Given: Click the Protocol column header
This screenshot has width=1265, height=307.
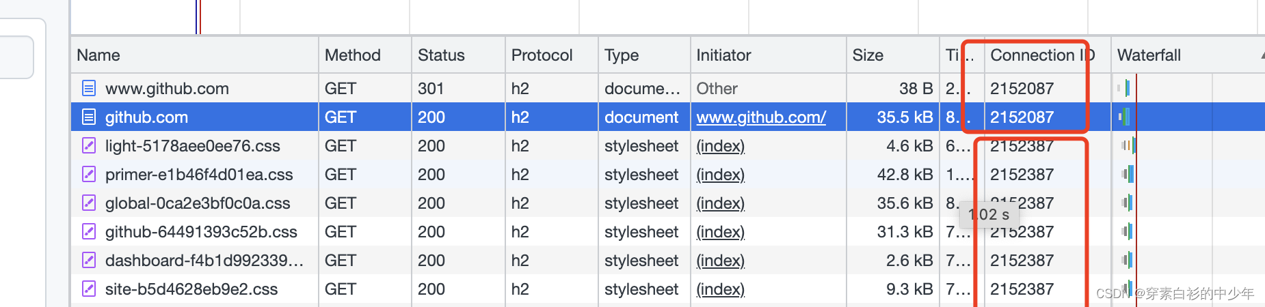Looking at the screenshot, I should click(x=542, y=55).
